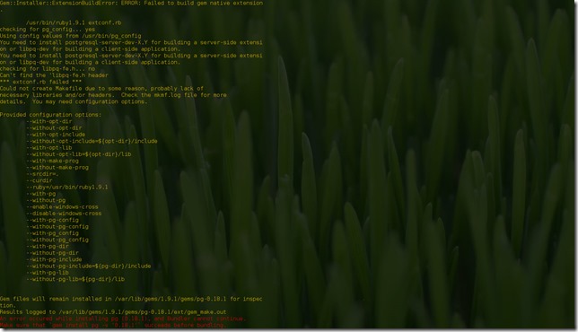Select the '--with-opt-dir' option
578x332 pixels.
point(49,122)
